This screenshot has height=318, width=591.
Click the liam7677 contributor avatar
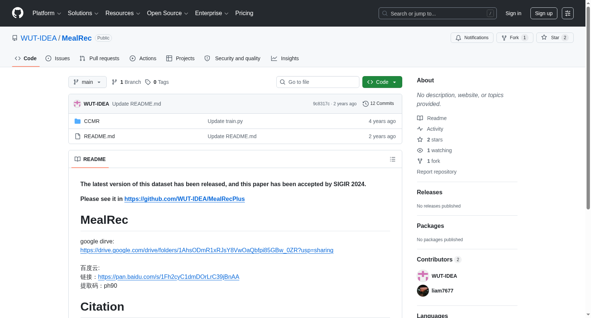coord(423,291)
